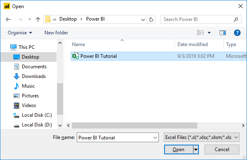The image size is (247, 160).
Task: Click the Cancel button
Action: (222, 149)
